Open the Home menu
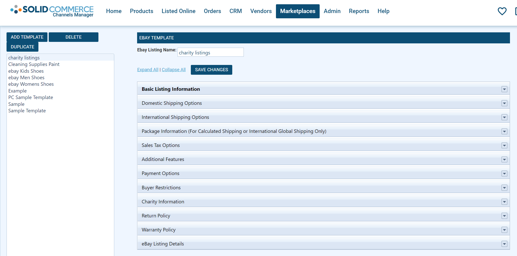This screenshot has width=517, height=256. (x=114, y=11)
